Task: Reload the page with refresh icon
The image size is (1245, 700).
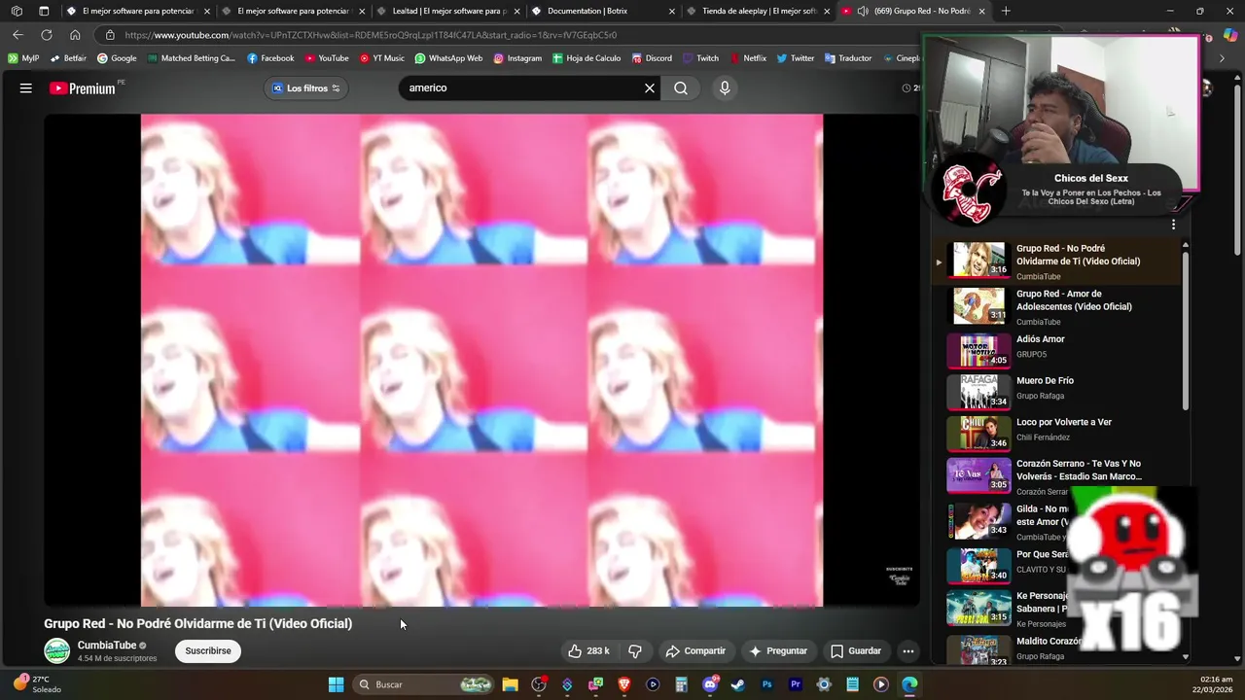Action: pyautogui.click(x=46, y=35)
